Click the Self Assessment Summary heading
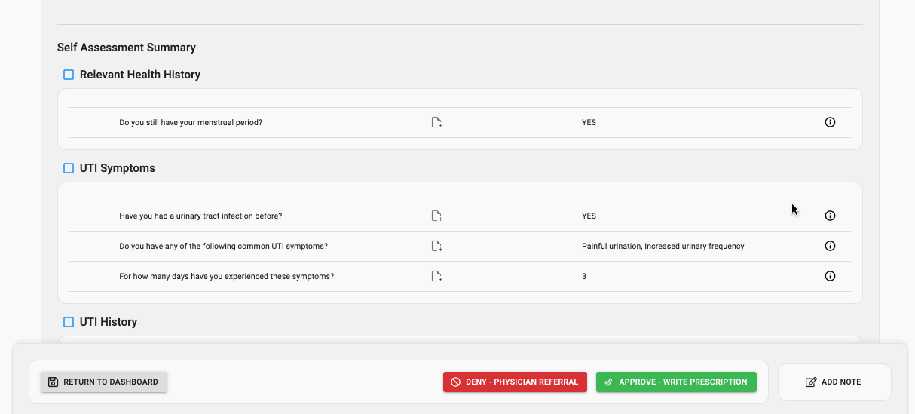 pyautogui.click(x=127, y=48)
